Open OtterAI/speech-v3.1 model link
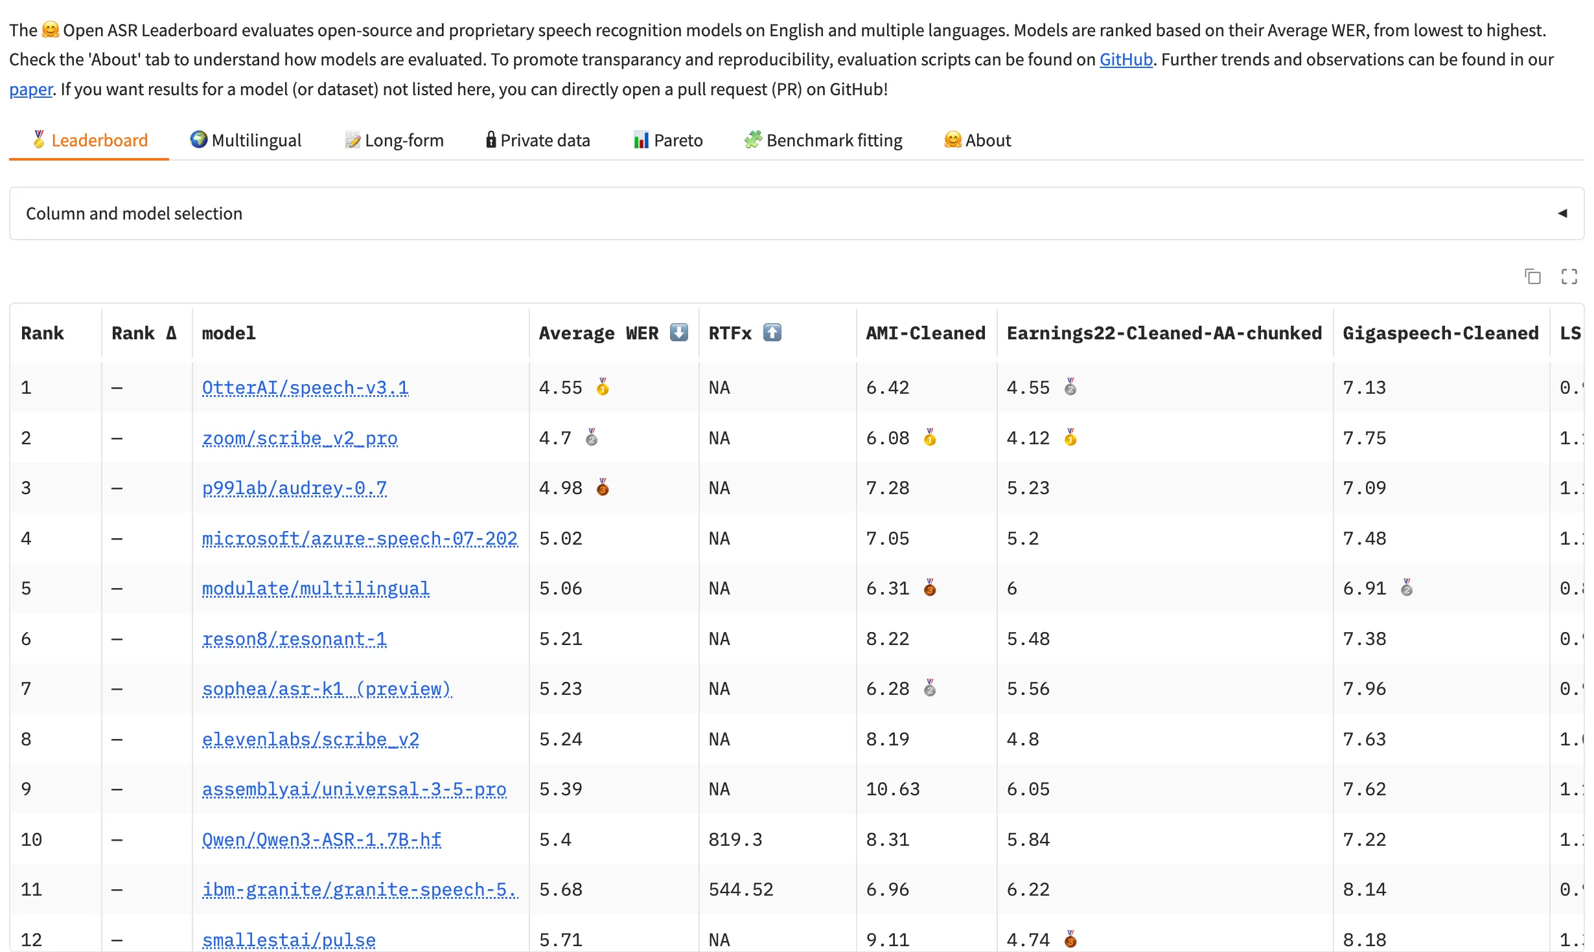This screenshot has height=952, width=1594. (305, 387)
